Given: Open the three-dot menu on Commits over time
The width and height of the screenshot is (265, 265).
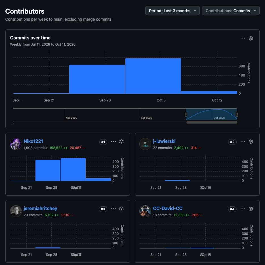Looking at the screenshot, I should [243, 38].
